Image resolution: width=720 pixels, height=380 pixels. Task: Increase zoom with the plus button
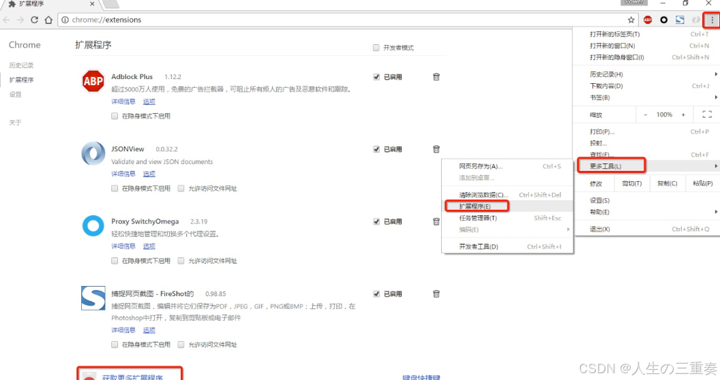coord(683,114)
